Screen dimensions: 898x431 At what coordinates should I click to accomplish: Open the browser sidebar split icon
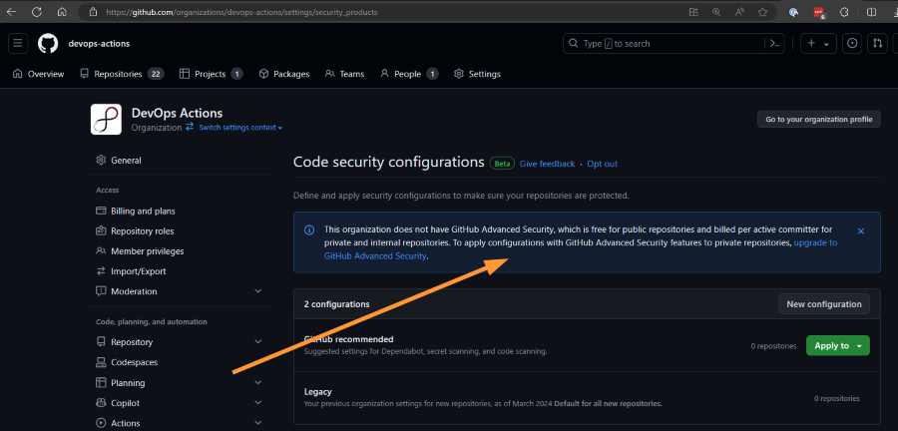coord(871,12)
